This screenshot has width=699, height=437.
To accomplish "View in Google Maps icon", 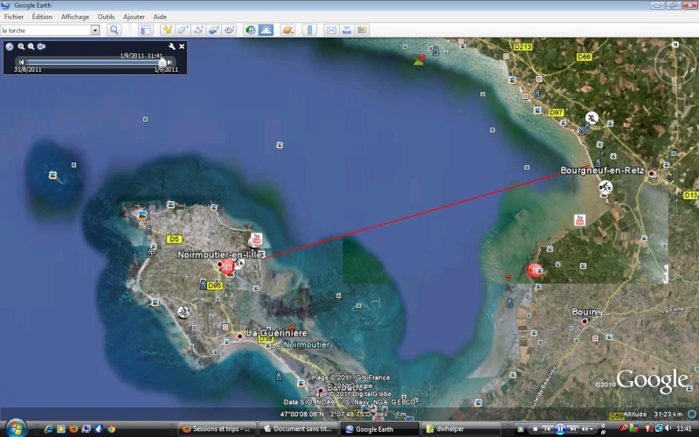I will click(x=362, y=30).
